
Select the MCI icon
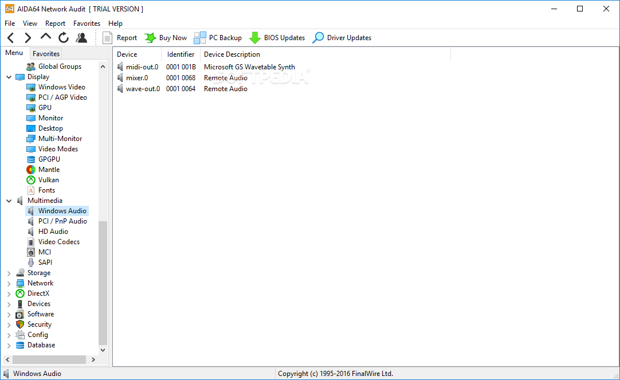point(31,252)
